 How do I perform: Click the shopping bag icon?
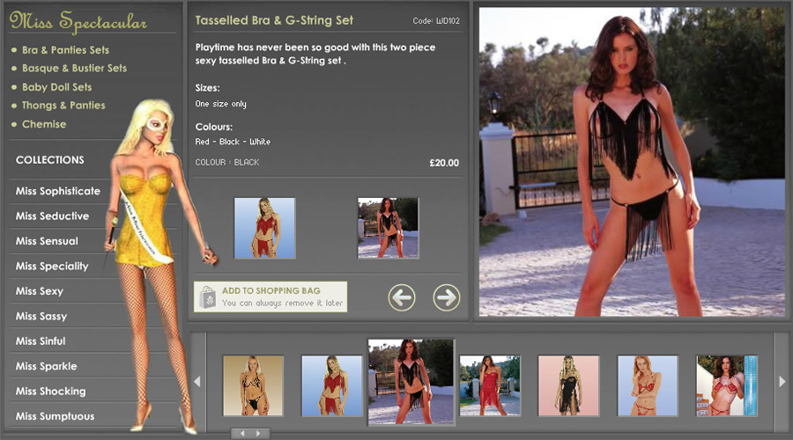(x=207, y=297)
